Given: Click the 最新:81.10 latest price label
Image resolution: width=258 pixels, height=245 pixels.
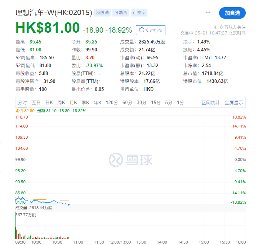Looking at the screenshot, I should [x=62, y=111].
